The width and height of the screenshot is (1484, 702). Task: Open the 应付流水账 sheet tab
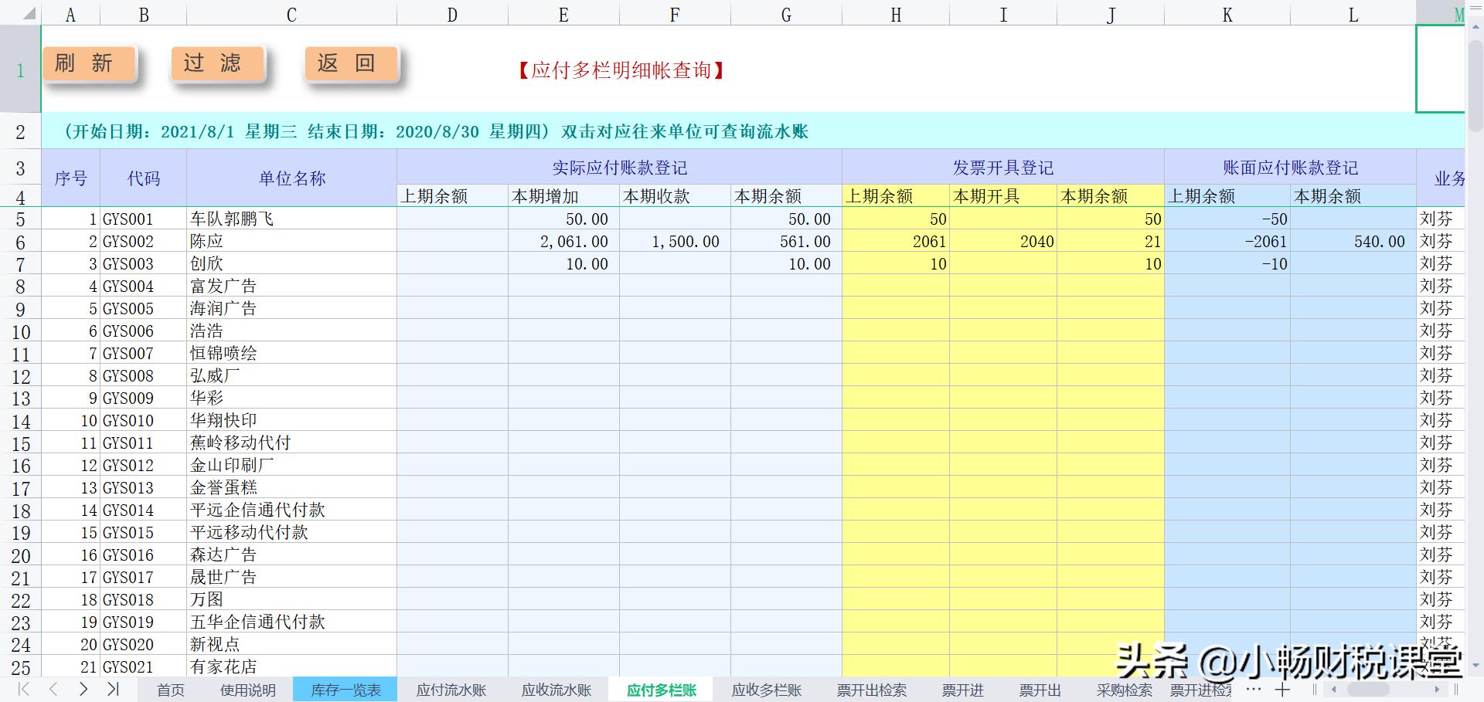(x=451, y=690)
